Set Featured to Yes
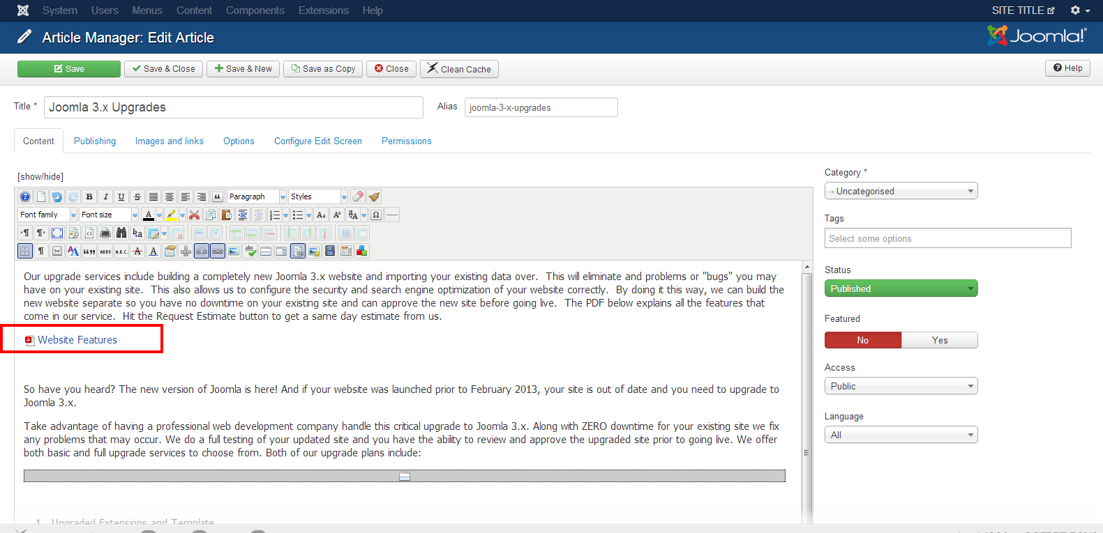Viewport: 1103px width, 533px height. pyautogui.click(x=940, y=340)
